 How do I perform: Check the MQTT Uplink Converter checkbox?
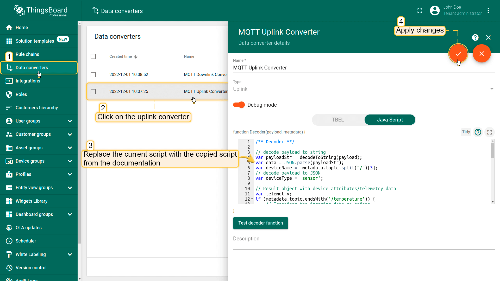coord(93,91)
